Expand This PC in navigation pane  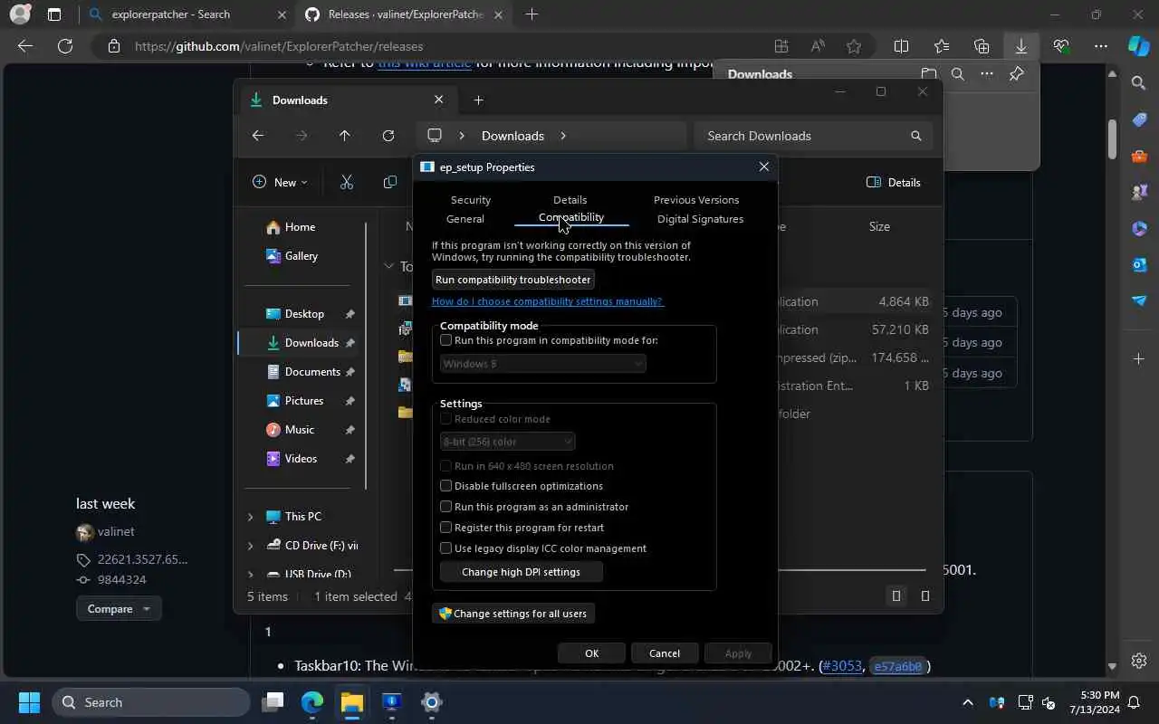coord(251,517)
